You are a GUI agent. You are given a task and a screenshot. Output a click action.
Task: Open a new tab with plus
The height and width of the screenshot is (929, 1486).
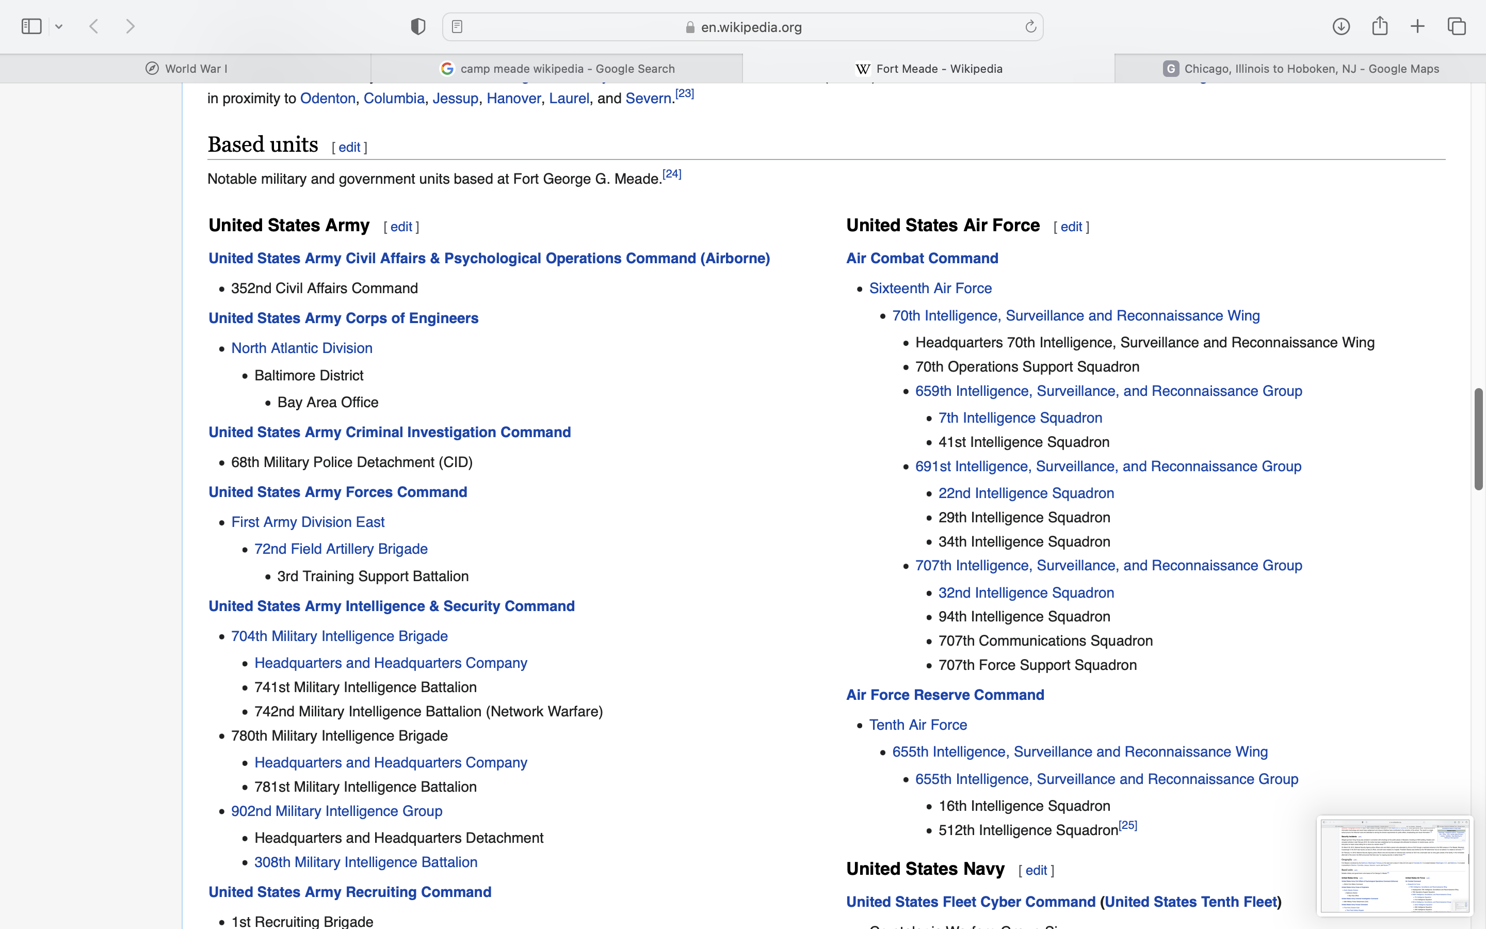tap(1418, 26)
